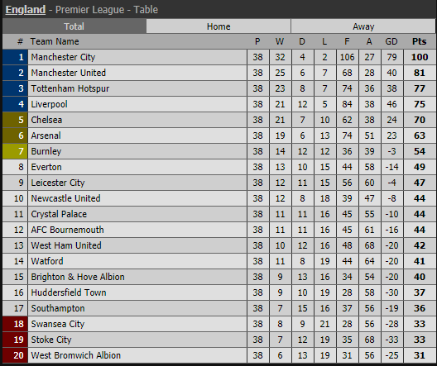The height and width of the screenshot is (366, 437).
Task: Switch to the Away tab
Action: 363,26
